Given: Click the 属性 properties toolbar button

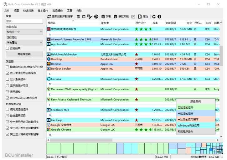Looking at the screenshot, I should coord(143,17).
